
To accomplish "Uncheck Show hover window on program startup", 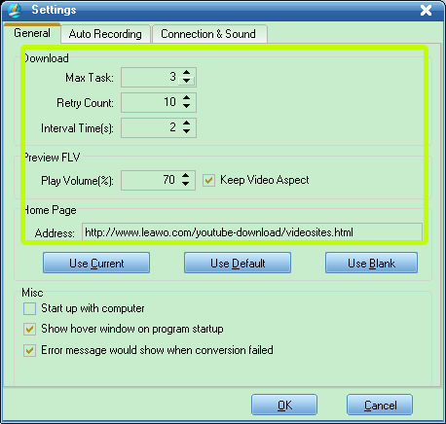I will 29,330.
